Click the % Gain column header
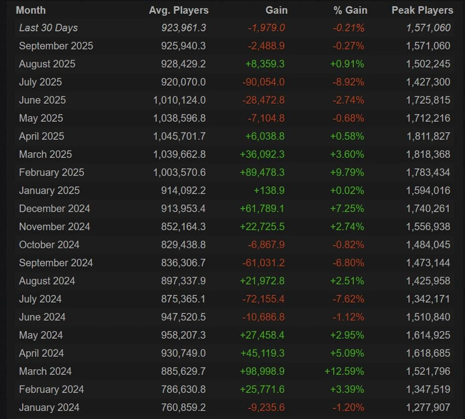This screenshot has height=419, width=465. point(350,10)
